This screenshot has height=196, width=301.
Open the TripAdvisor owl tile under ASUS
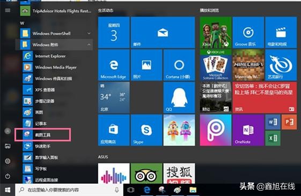(x=146, y=173)
